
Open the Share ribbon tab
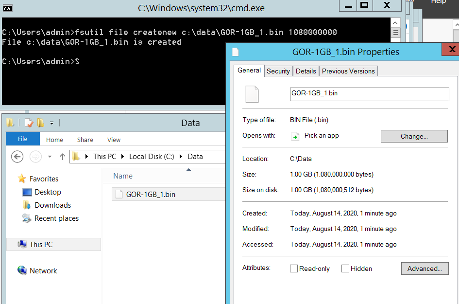(85, 140)
